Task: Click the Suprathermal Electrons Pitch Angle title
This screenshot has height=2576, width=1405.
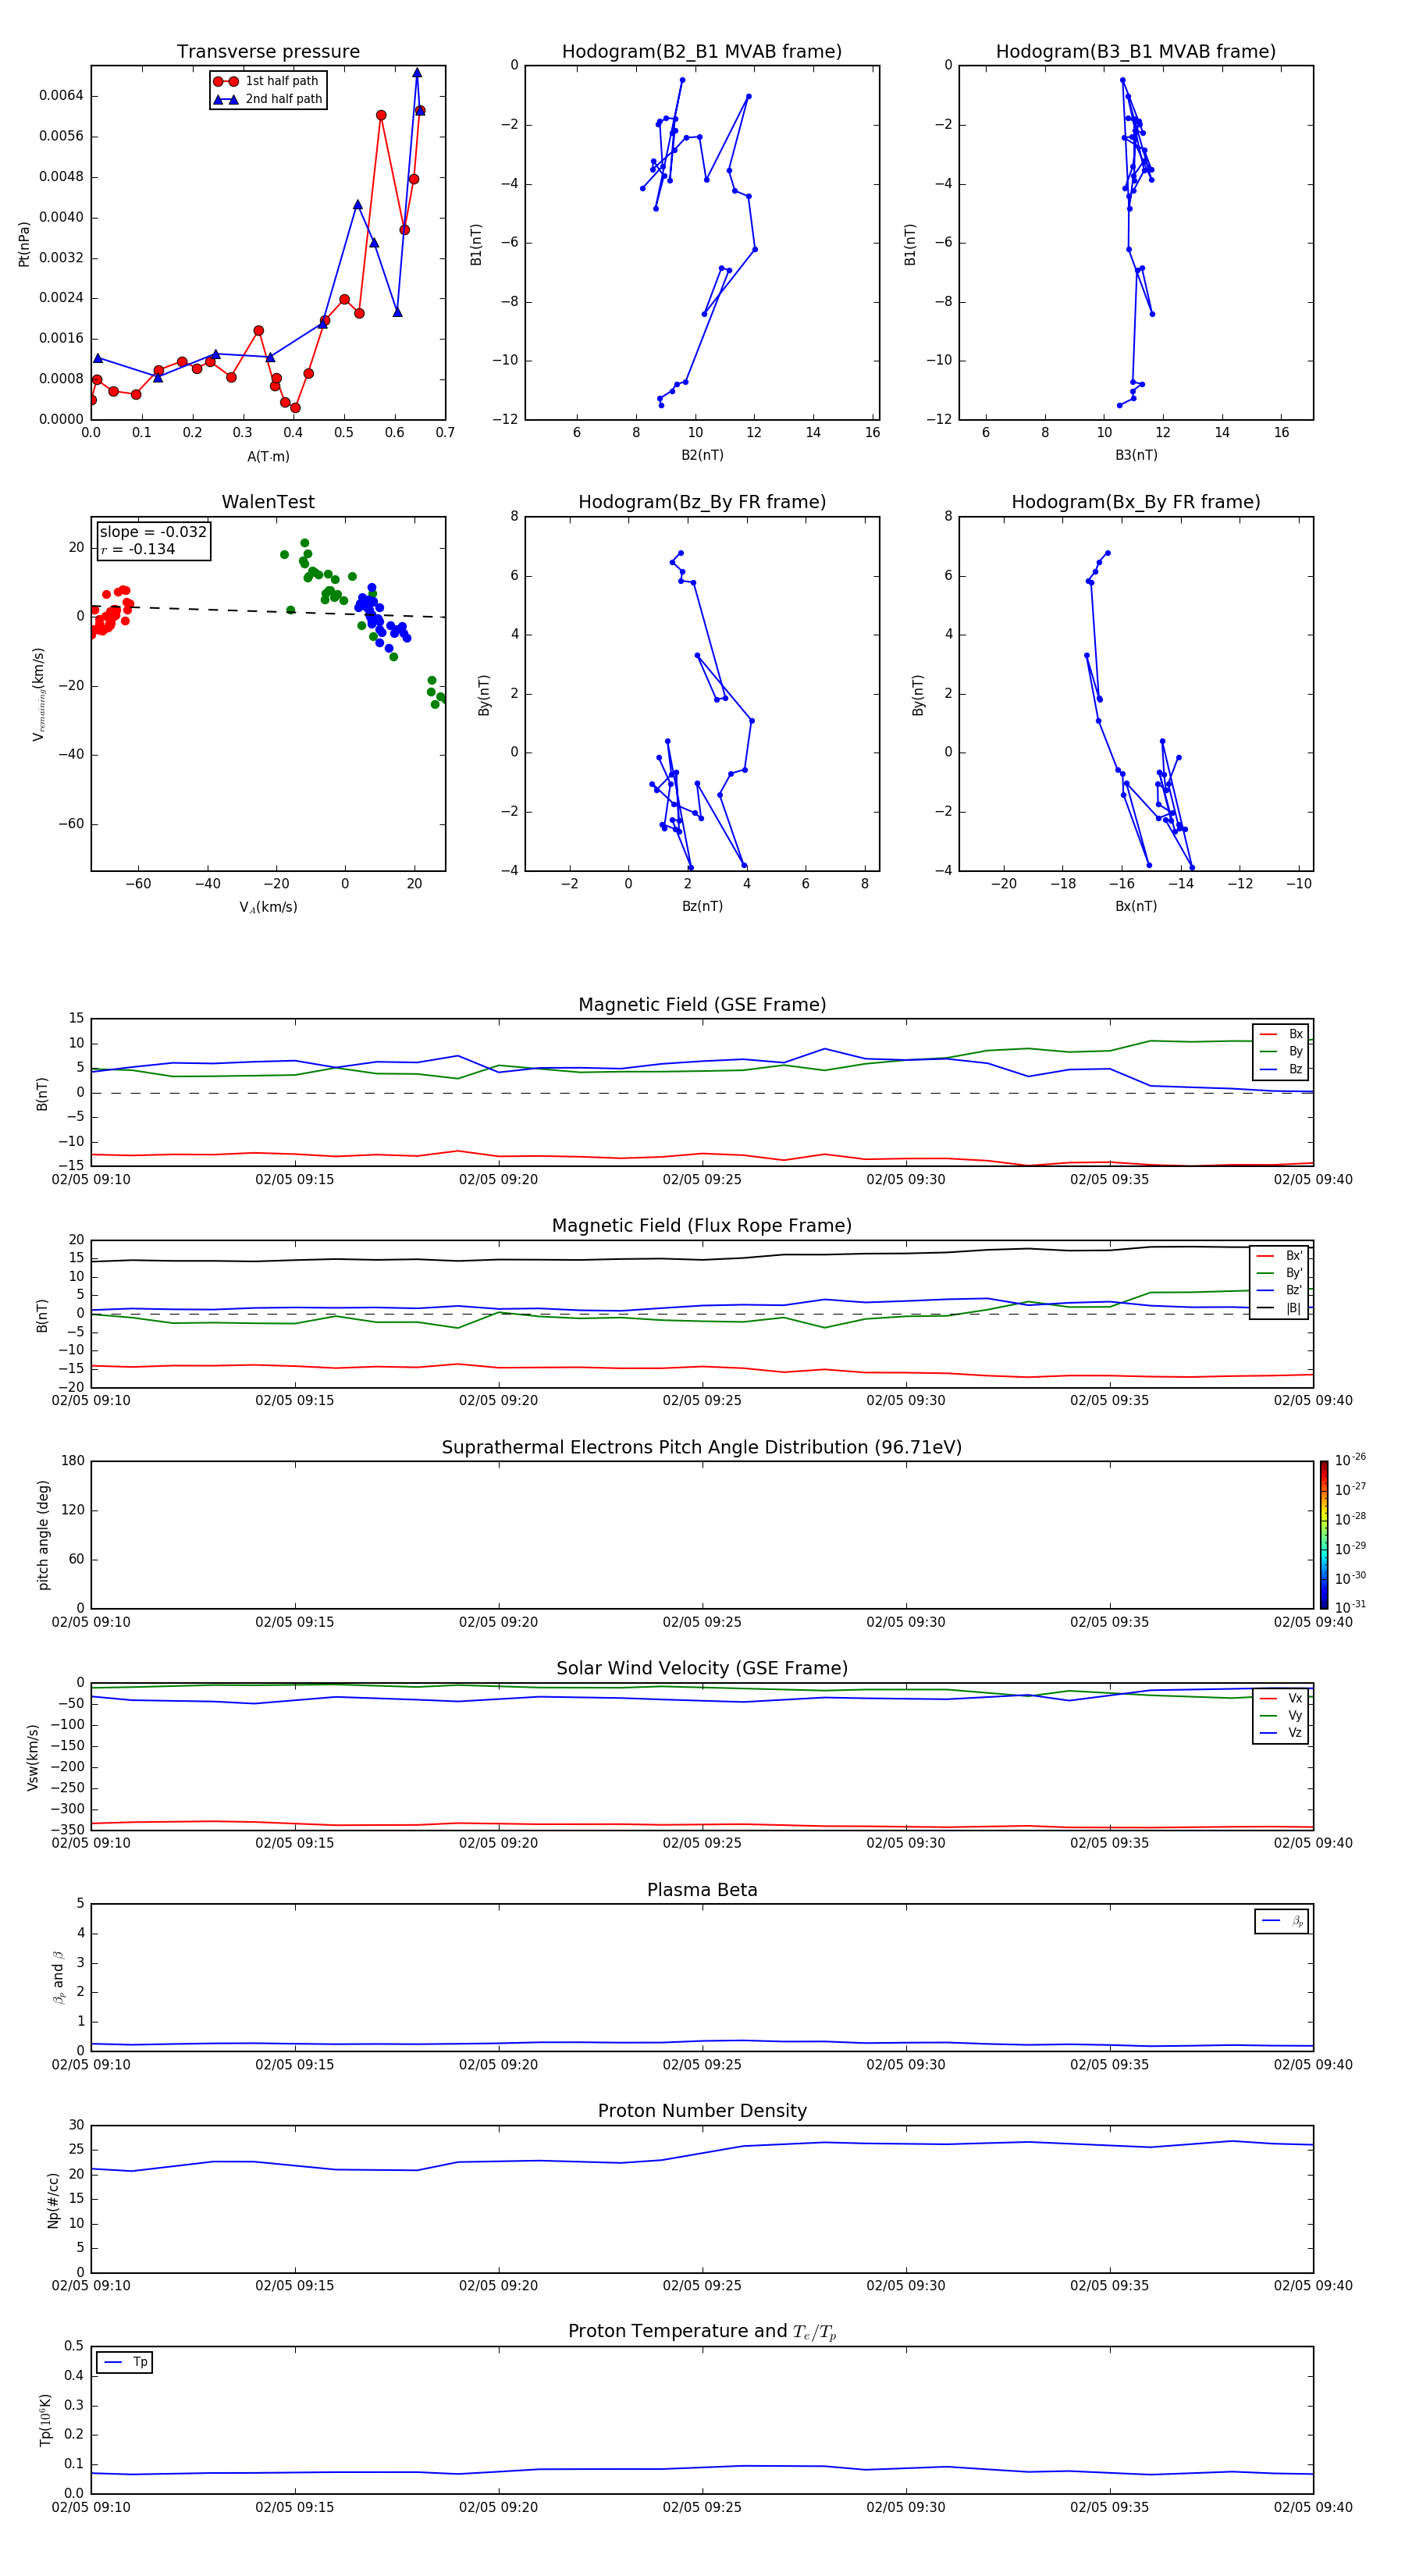Action: coord(702,1447)
